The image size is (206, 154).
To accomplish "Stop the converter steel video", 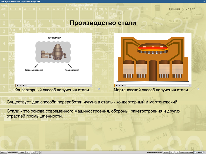I will click(x=24, y=85).
